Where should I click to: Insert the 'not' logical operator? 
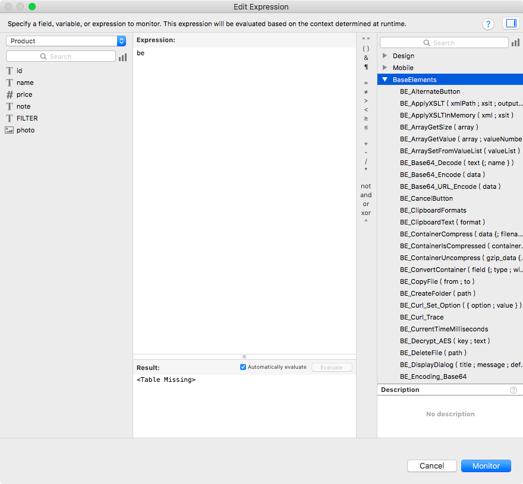click(x=366, y=186)
